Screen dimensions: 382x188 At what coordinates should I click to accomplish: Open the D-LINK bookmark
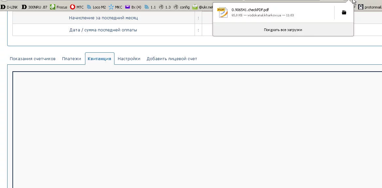pos(9,7)
